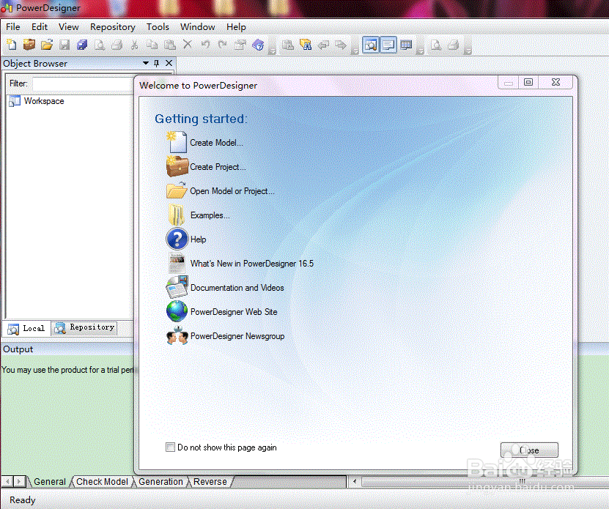Maximize the Welcome to PowerDesigner window
Viewport: 609px width, 509px height.
(x=528, y=82)
